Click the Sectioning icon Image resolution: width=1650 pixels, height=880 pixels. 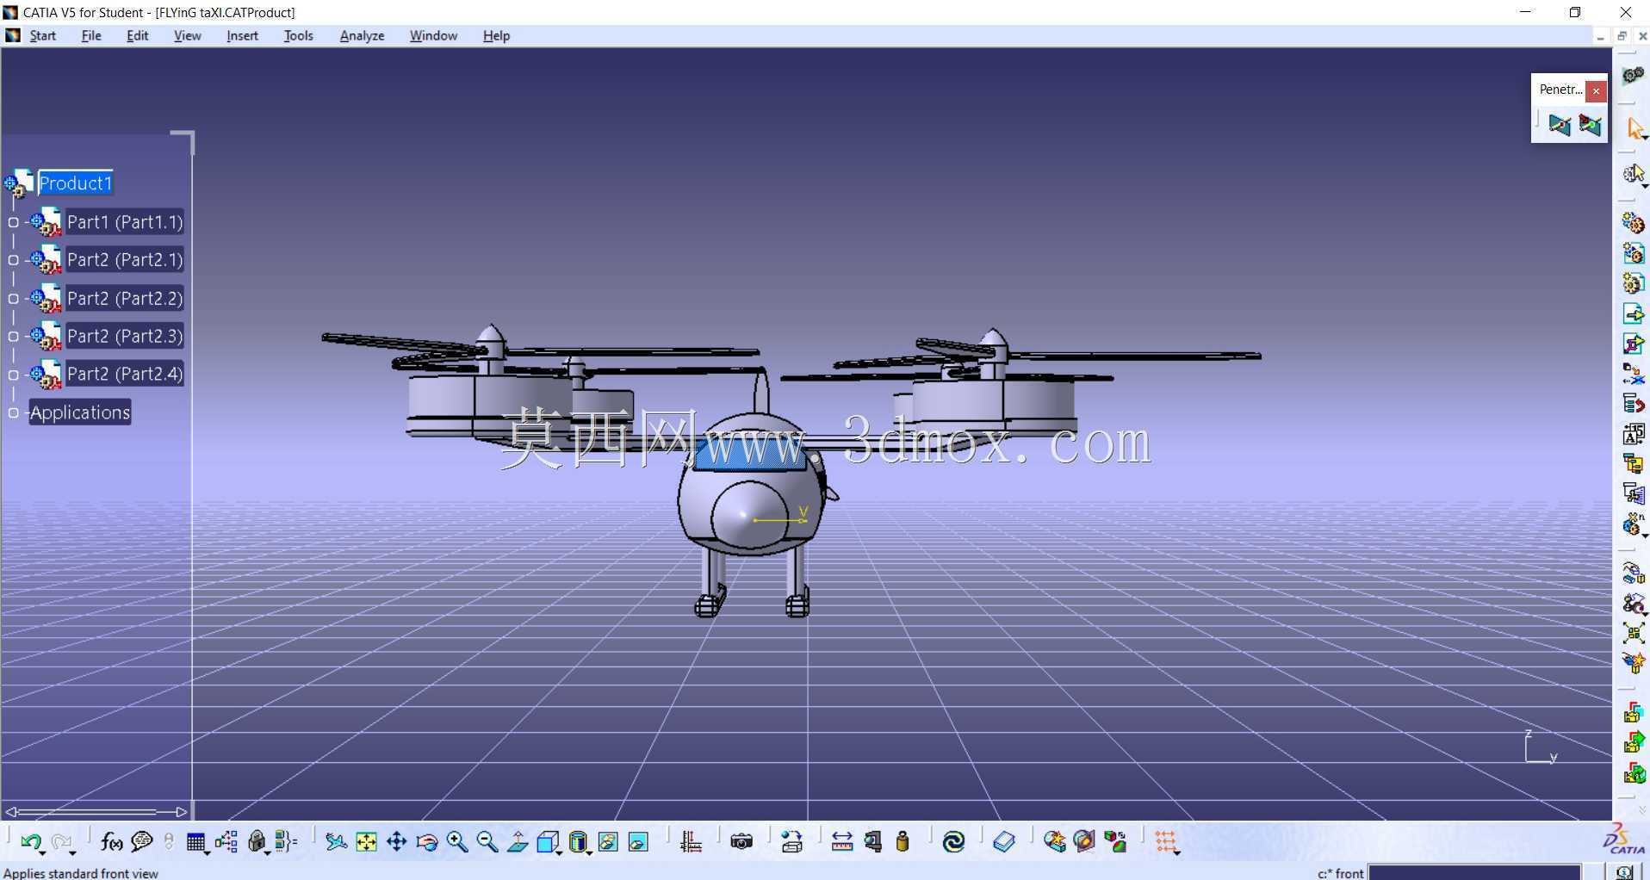coord(1084,842)
